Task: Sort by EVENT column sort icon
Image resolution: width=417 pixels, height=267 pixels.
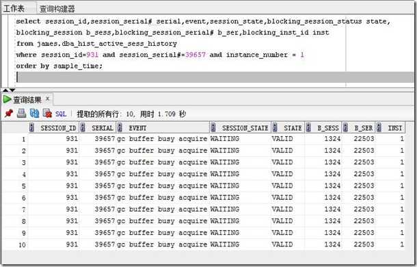Action: pyautogui.click(x=120, y=127)
